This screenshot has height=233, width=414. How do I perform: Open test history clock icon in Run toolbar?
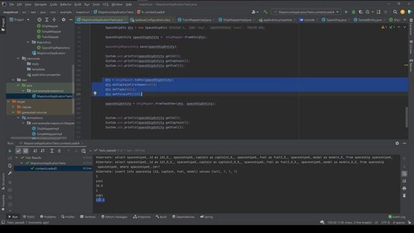(83, 151)
